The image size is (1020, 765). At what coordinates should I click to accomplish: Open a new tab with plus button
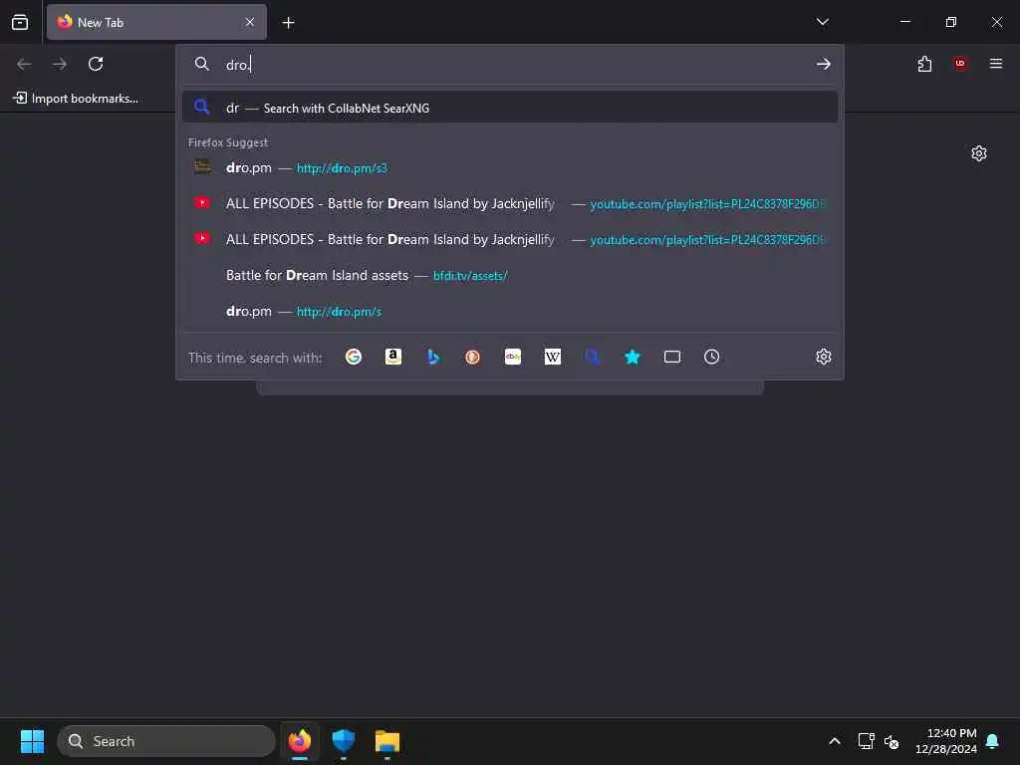[288, 23]
